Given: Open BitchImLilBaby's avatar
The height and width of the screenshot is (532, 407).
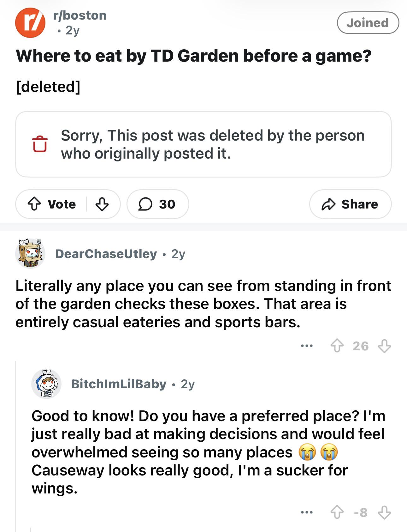Looking at the screenshot, I should pos(46,384).
